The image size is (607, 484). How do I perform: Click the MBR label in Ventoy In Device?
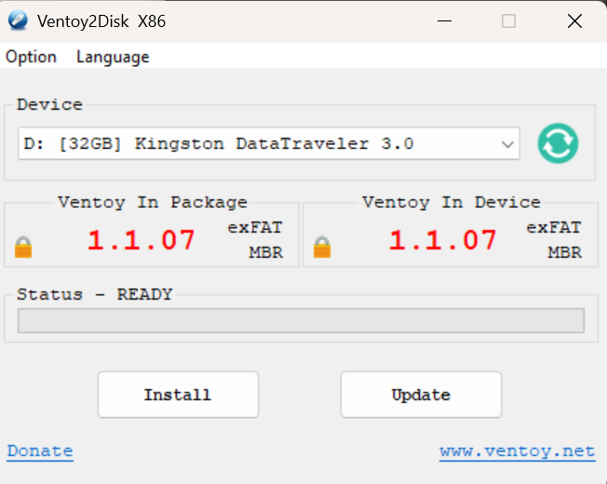(564, 252)
